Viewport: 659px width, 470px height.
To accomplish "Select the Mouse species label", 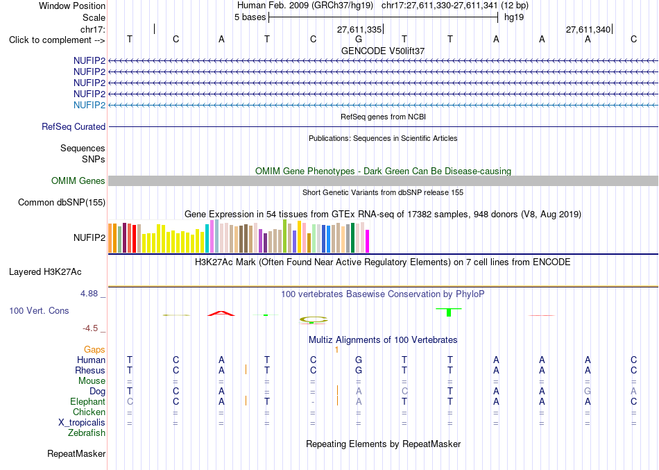I will [x=92, y=381].
